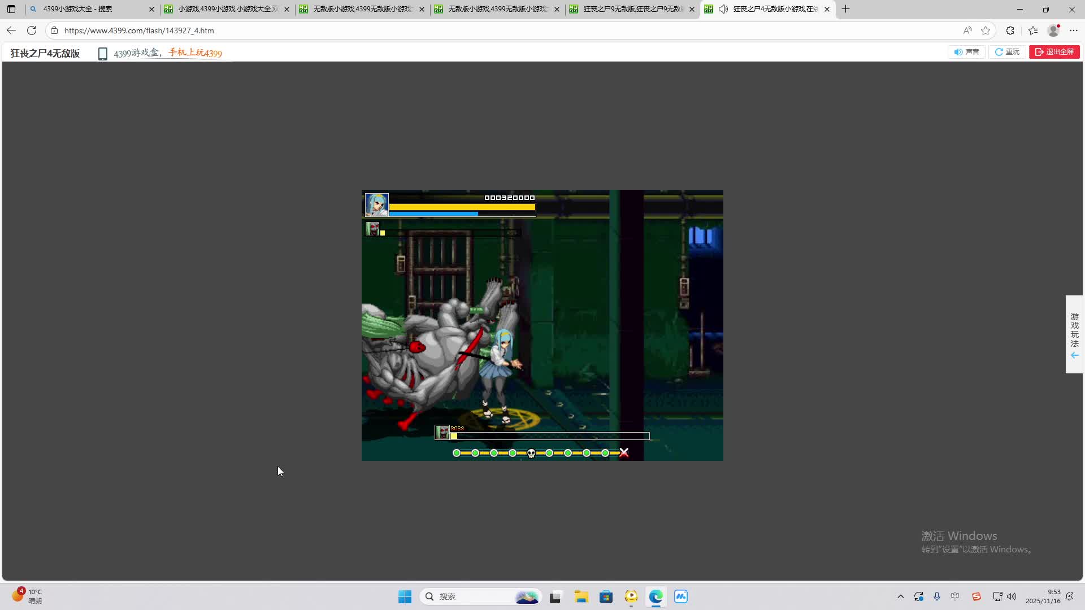Open a new browser tab

(x=845, y=9)
